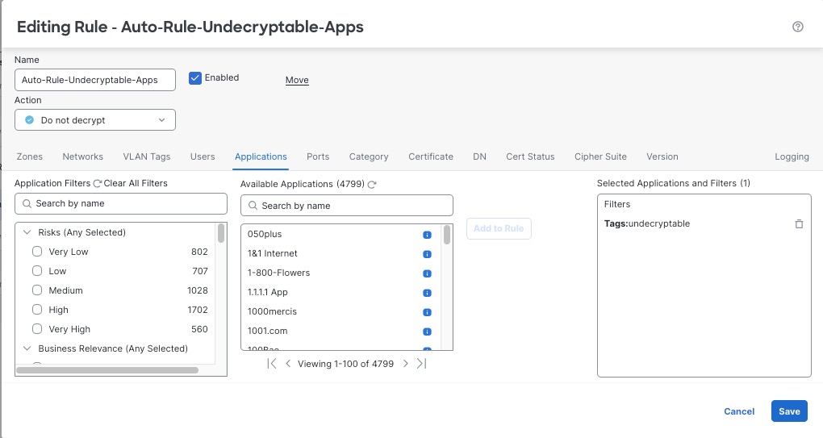Go to the last page of applications
Viewport: 823px width, 438px height.
point(421,364)
